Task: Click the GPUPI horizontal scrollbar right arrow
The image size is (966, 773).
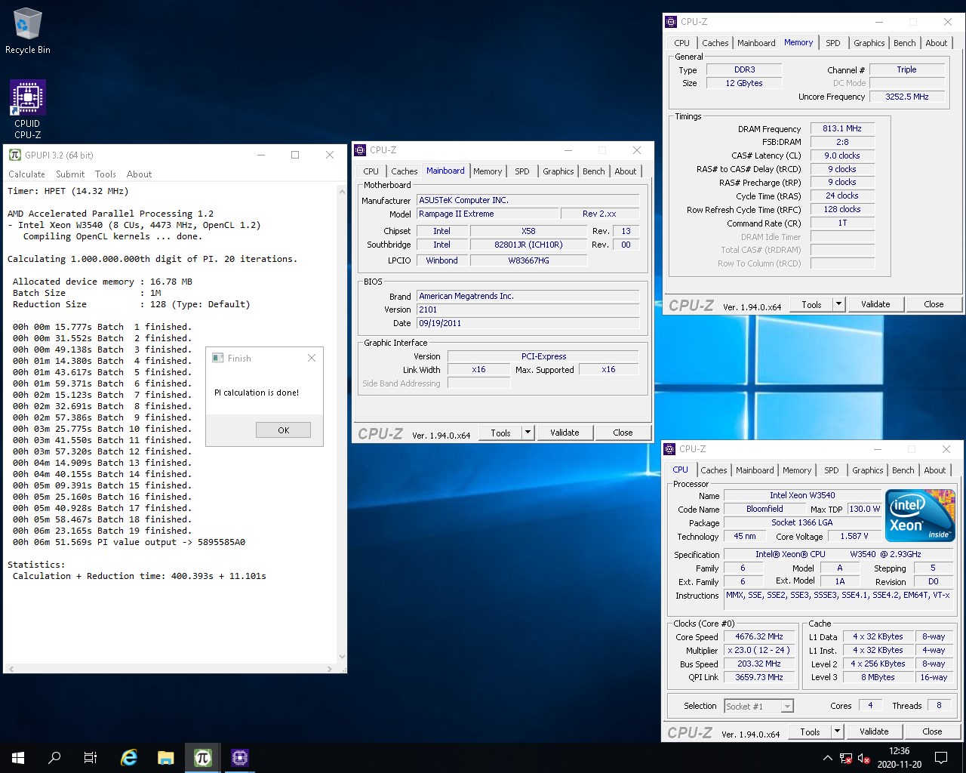Action: click(x=330, y=669)
